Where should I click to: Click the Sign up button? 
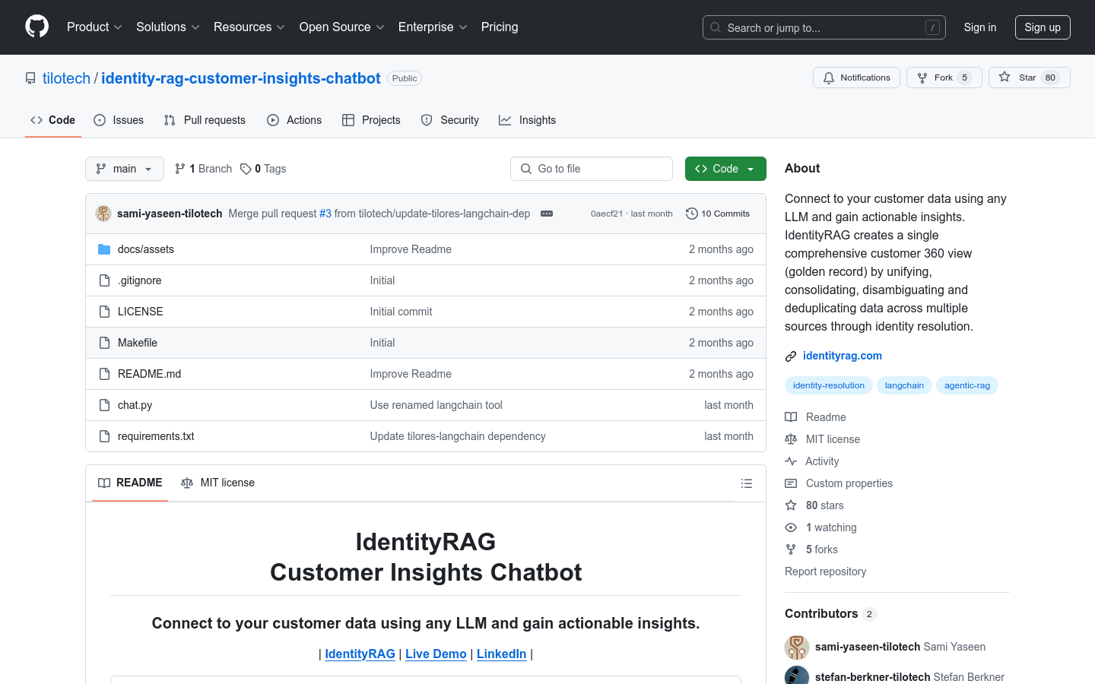(1043, 27)
